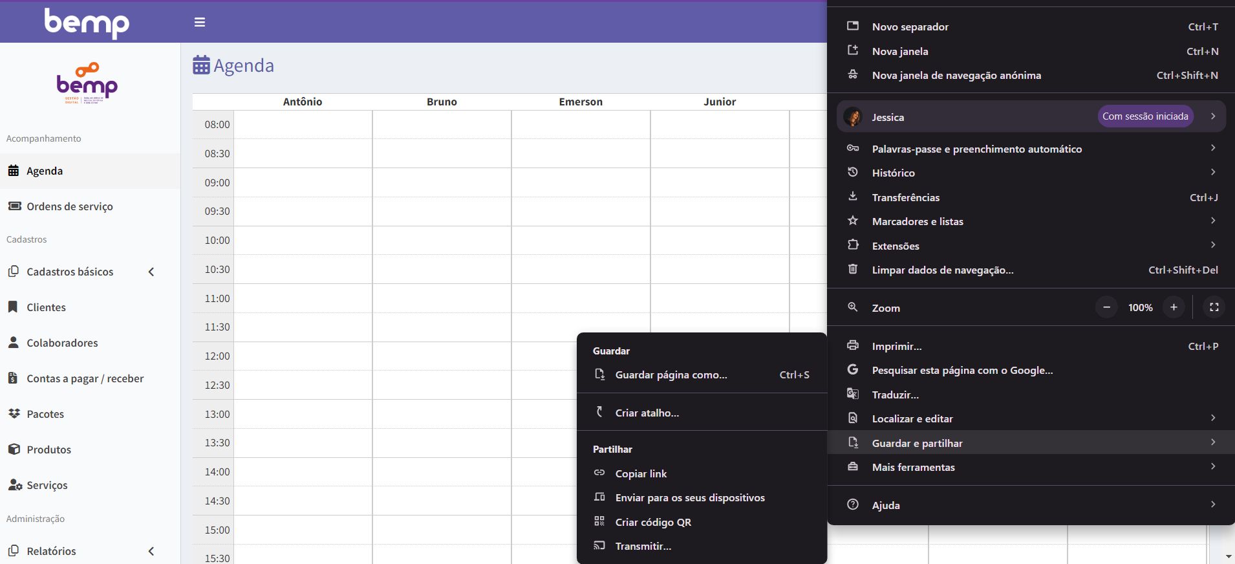The image size is (1235, 564).
Task: Select Enviar para os seus dispositivos
Action: point(702,497)
